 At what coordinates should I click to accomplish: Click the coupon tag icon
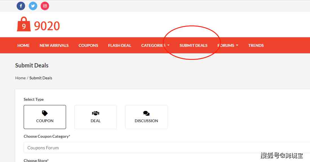click(45, 113)
